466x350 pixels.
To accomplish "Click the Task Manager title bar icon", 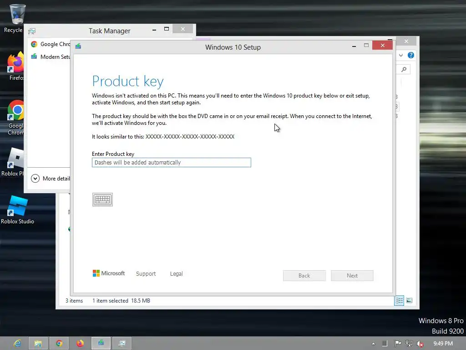I will [32, 31].
